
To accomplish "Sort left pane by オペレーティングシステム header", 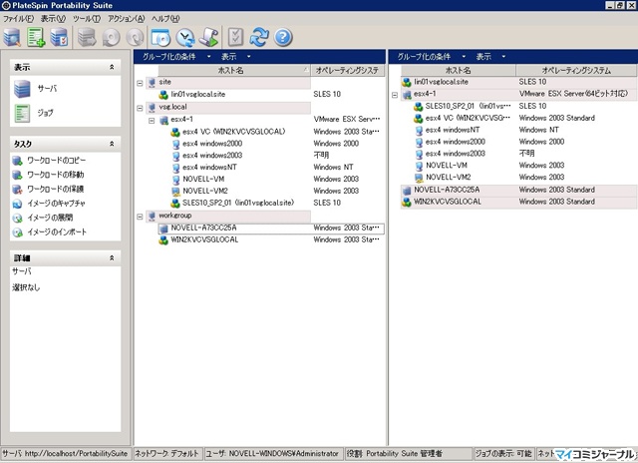I will click(x=348, y=70).
